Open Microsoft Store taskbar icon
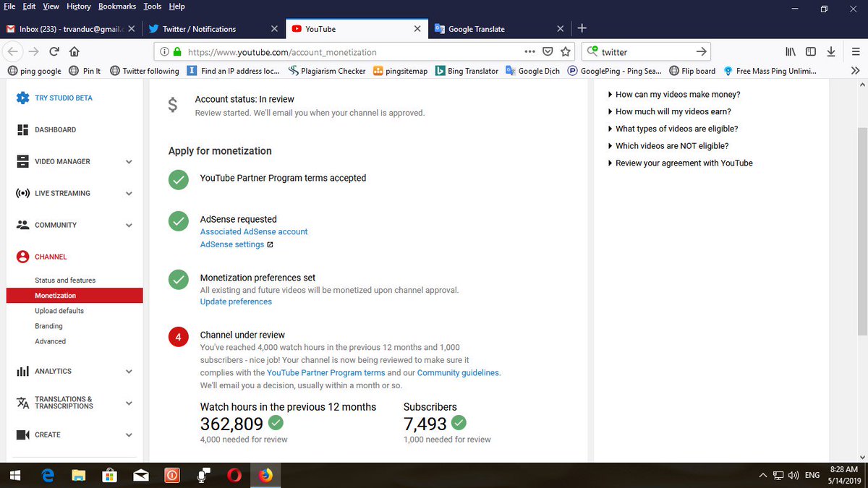Image resolution: width=868 pixels, height=488 pixels. [x=110, y=475]
